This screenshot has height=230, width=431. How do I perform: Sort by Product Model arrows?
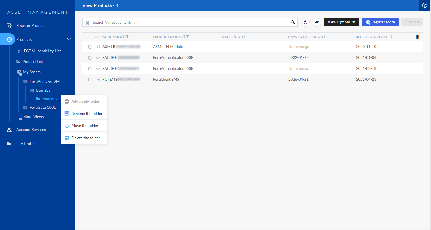[184, 37]
